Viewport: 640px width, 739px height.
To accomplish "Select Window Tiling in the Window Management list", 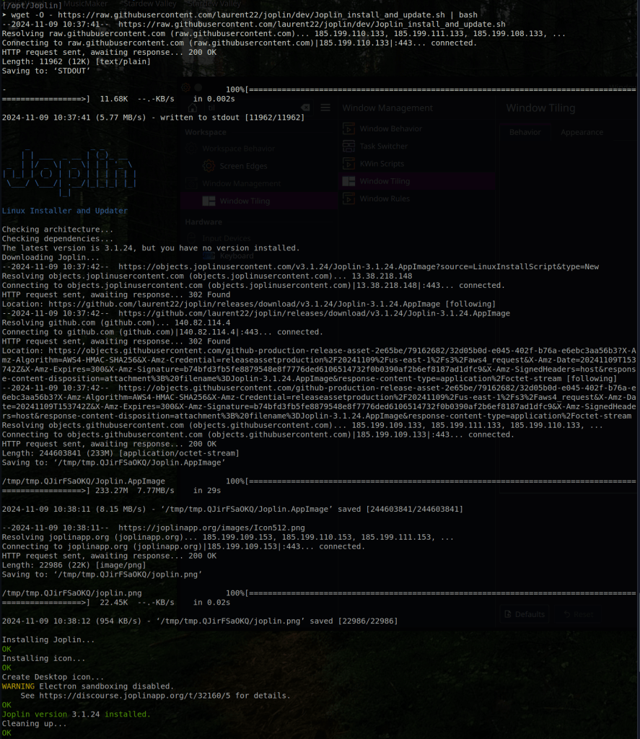I will click(384, 181).
